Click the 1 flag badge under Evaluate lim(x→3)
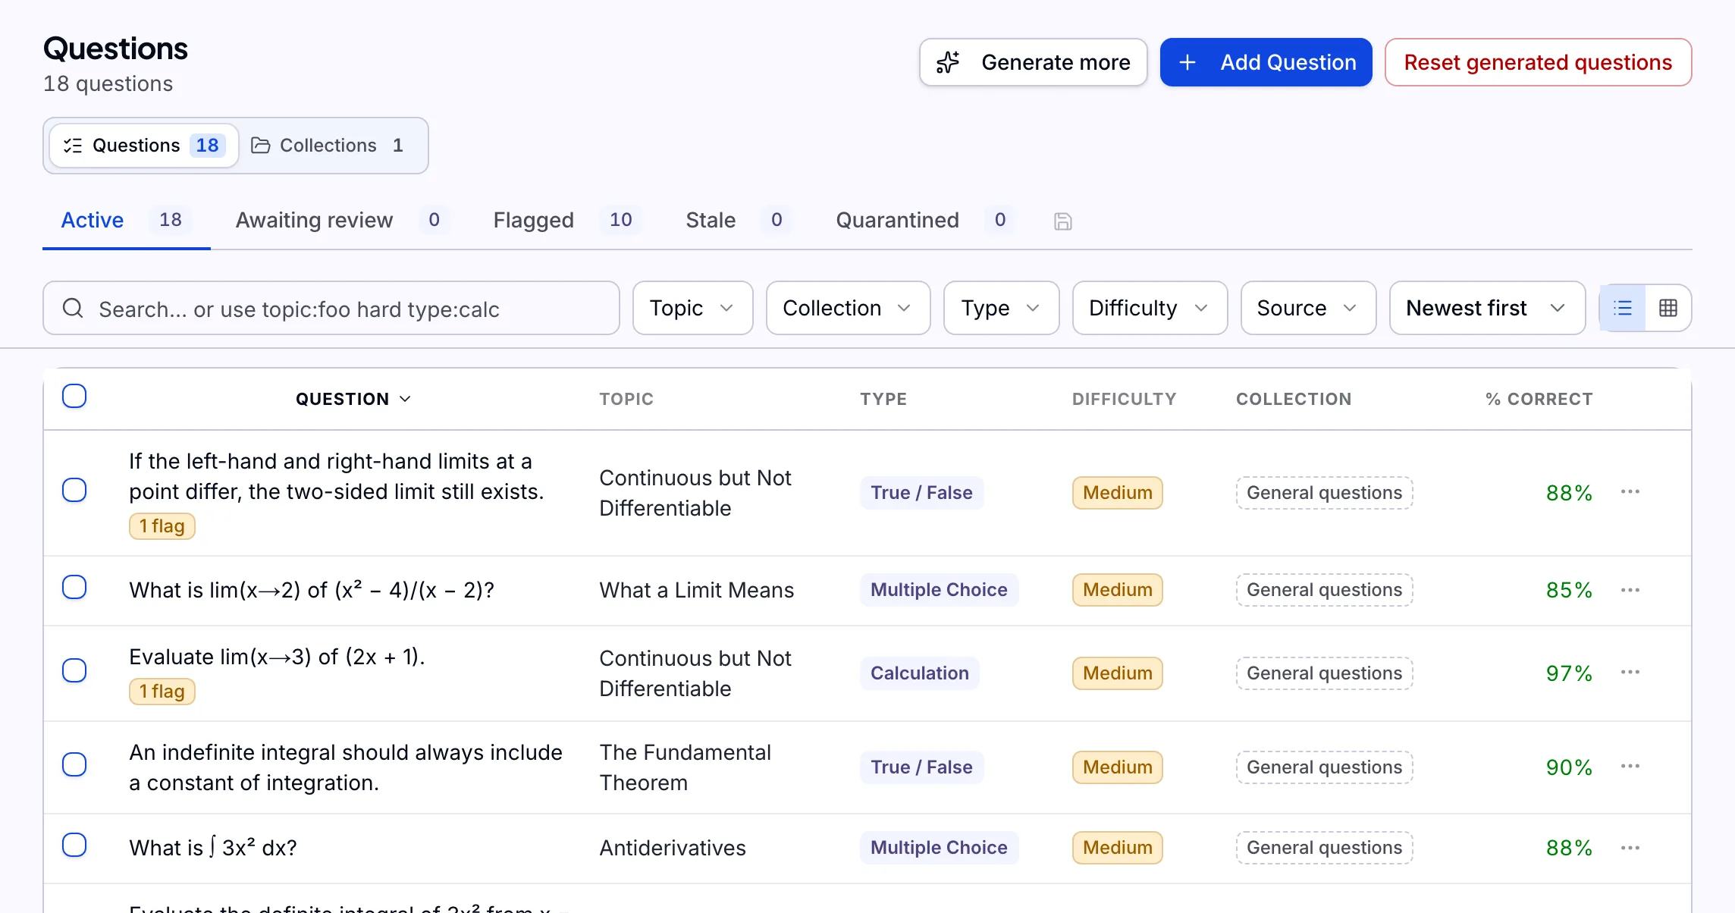The image size is (1735, 913). coord(162,692)
